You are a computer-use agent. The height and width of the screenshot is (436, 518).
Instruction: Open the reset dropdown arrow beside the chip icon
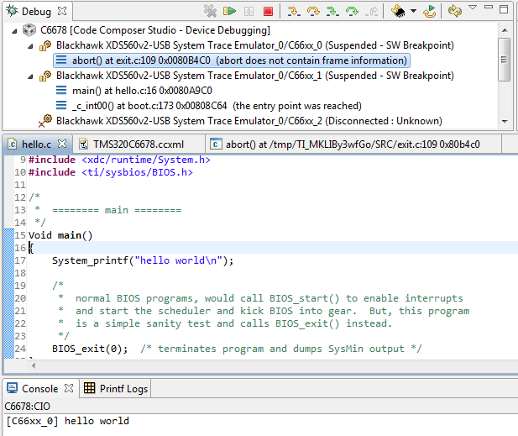point(413,11)
